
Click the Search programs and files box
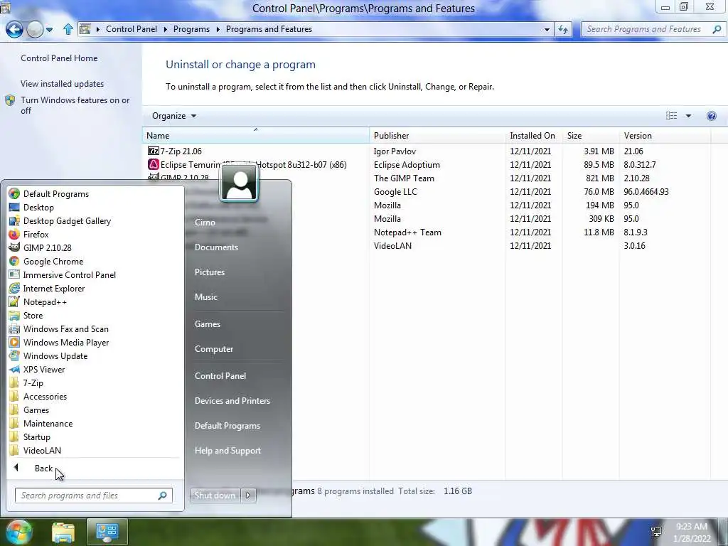93,496
